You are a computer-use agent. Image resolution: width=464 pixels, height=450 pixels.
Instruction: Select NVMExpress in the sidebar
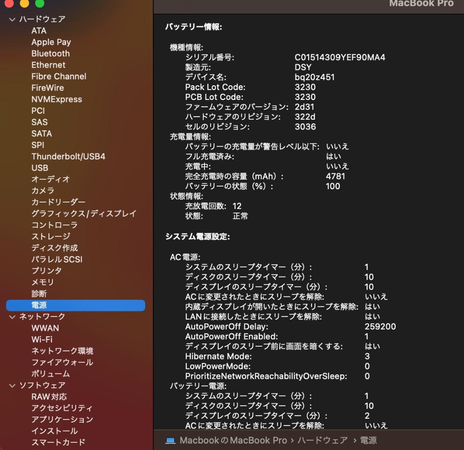click(x=57, y=99)
